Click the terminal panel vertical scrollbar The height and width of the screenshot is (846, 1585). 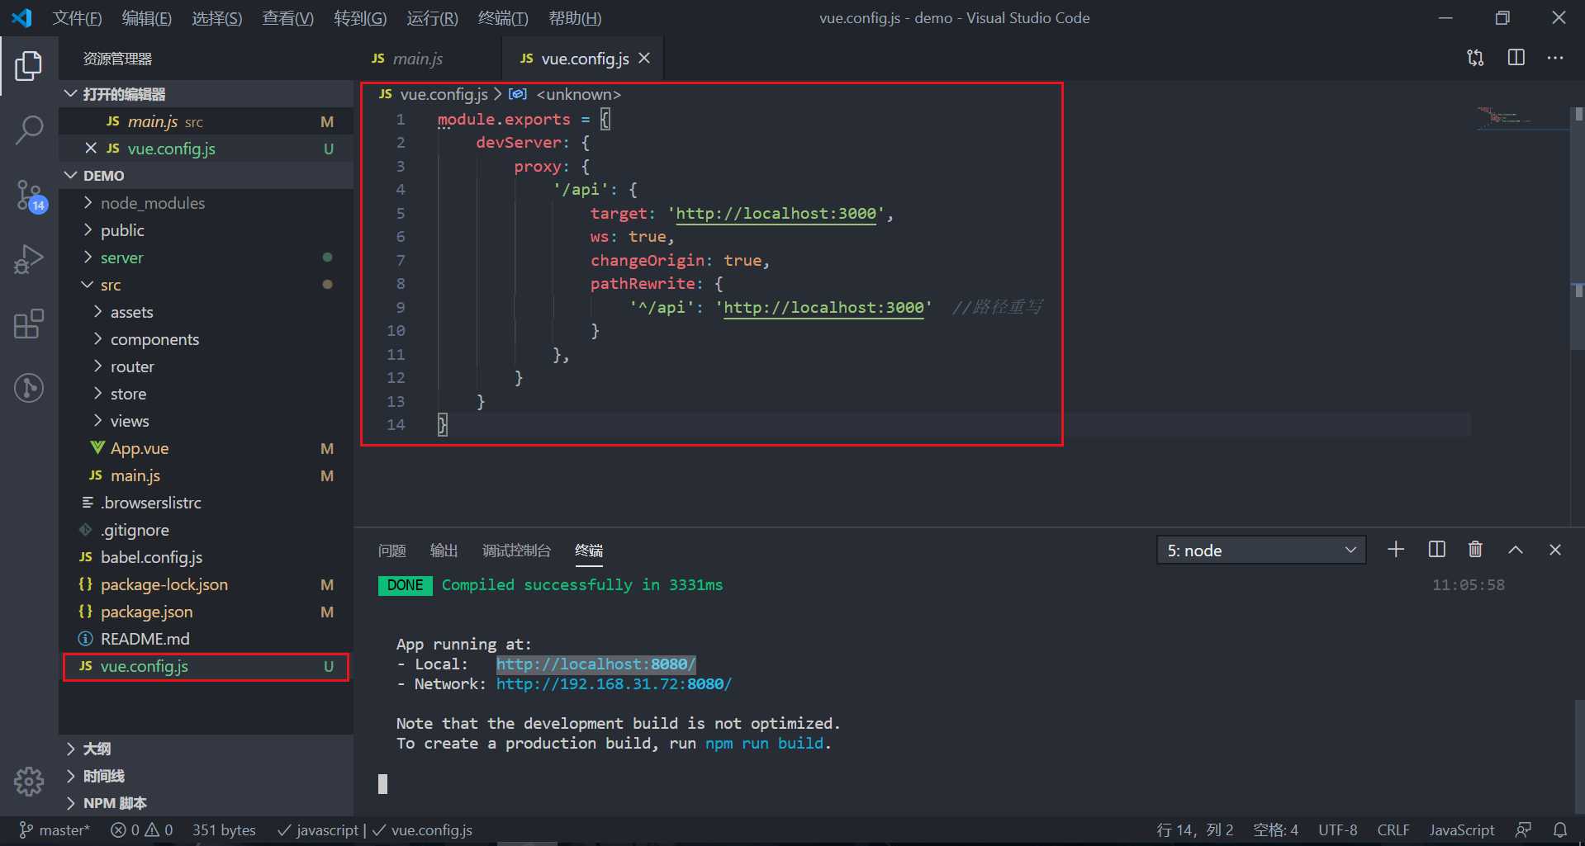point(1578,756)
